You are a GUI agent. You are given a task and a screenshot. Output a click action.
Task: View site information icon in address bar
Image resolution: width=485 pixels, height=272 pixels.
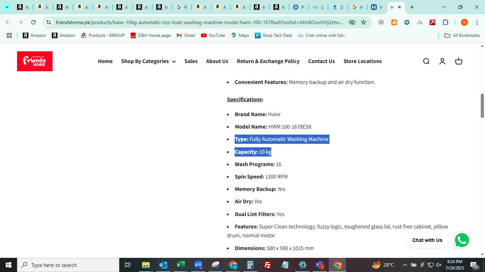49,22
